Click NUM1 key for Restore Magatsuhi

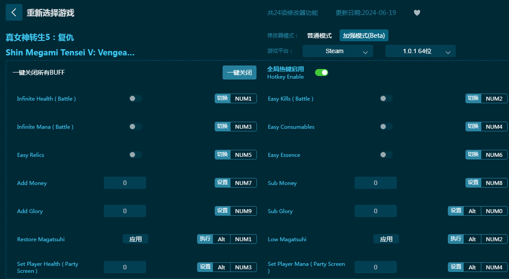click(x=243, y=239)
